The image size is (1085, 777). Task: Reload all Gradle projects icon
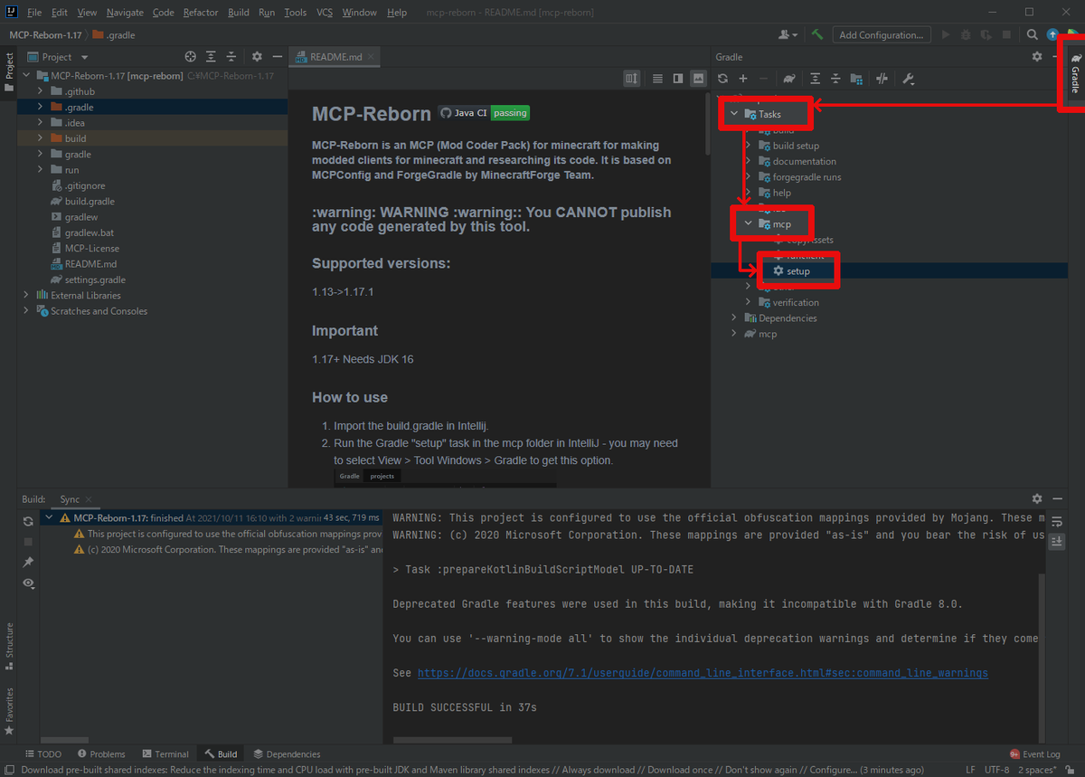(722, 79)
